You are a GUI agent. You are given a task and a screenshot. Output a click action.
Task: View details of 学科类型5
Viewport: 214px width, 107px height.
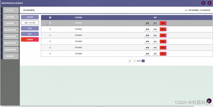pyautogui.click(x=147, y=48)
